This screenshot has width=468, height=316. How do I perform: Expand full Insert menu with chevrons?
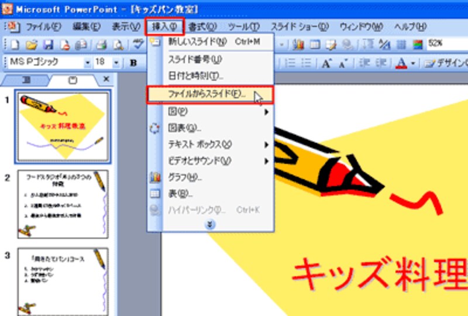click(210, 224)
